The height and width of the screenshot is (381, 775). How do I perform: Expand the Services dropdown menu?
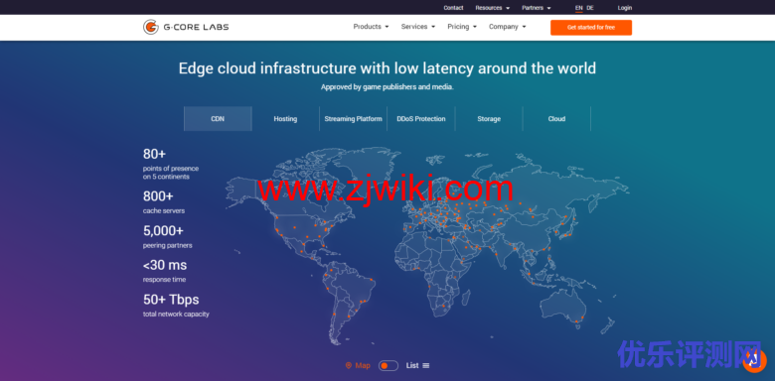418,27
